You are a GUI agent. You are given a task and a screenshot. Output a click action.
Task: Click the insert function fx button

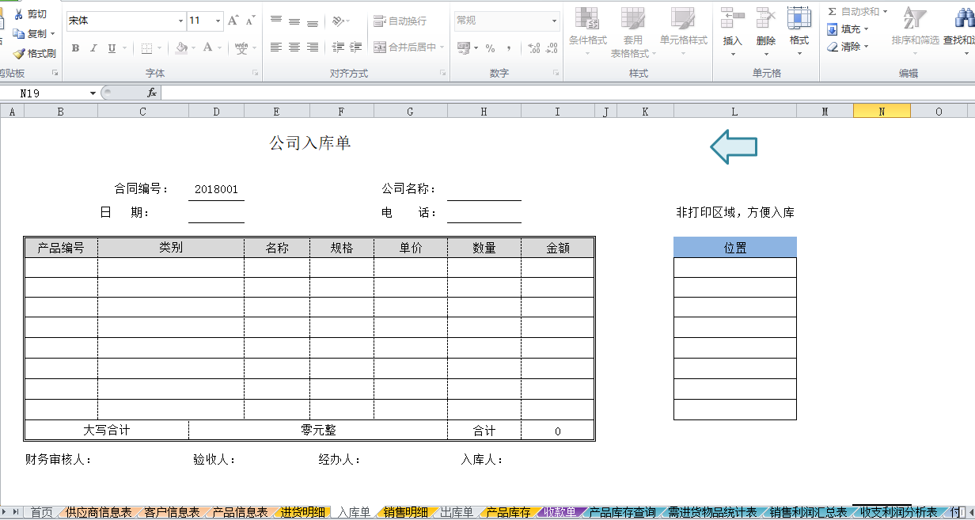point(152,93)
